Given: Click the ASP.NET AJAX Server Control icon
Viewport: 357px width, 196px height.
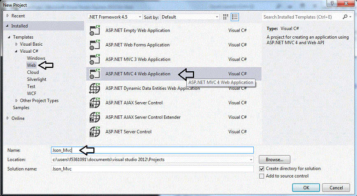Looking at the screenshot, I should (95, 103).
